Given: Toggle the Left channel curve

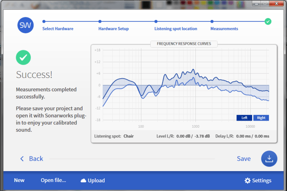Looking at the screenshot, I should [x=244, y=118].
